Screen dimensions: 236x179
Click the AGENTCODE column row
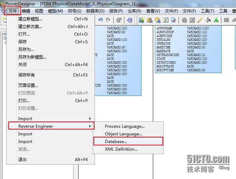click(x=188, y=36)
